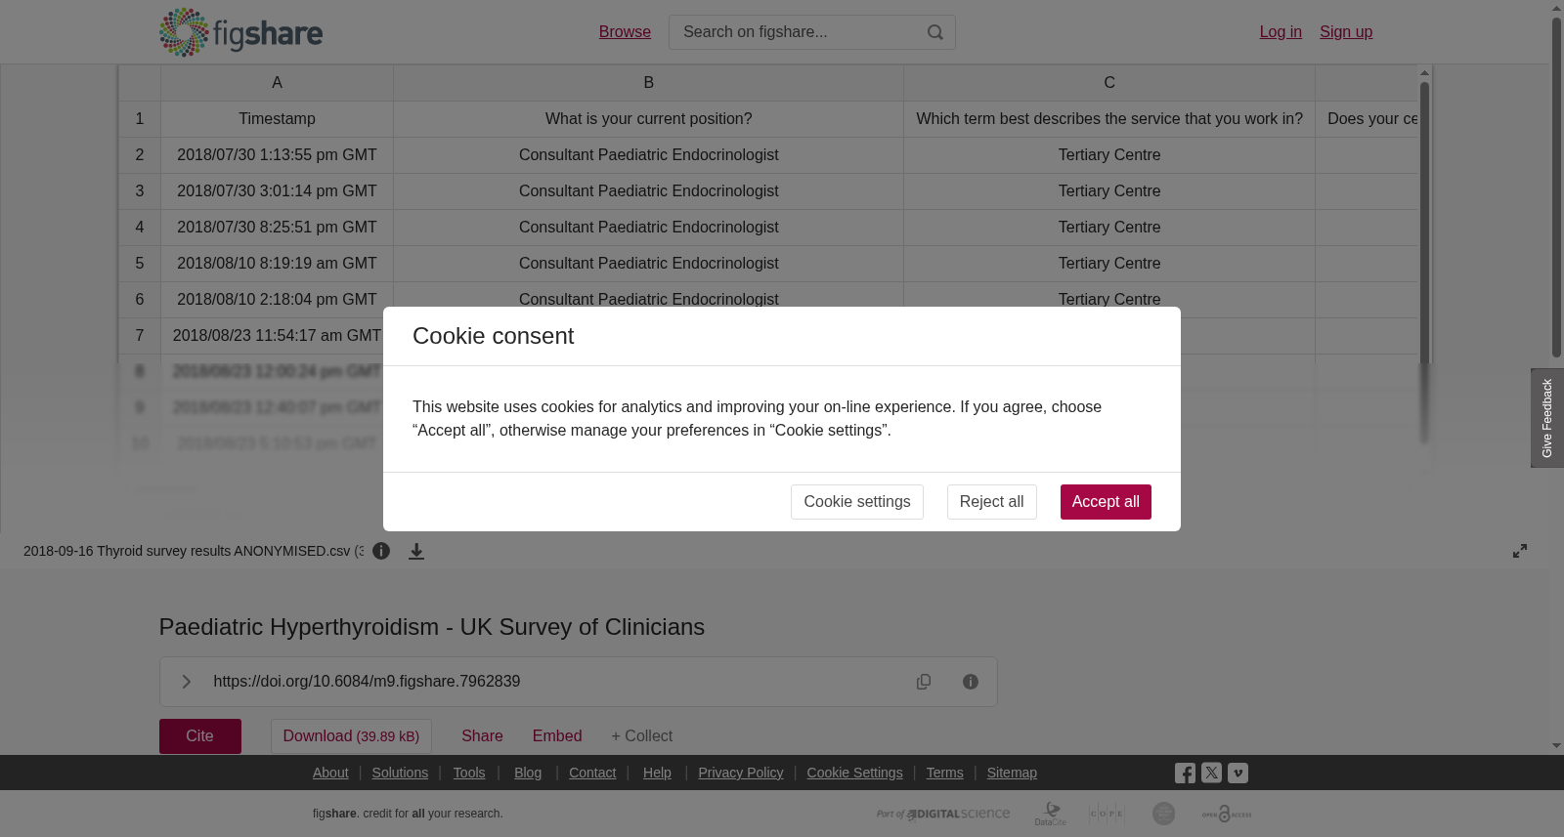Click cell 2018/08/10 8:19:19 am GMT
This screenshot has width=1564, height=837.
[x=277, y=264]
